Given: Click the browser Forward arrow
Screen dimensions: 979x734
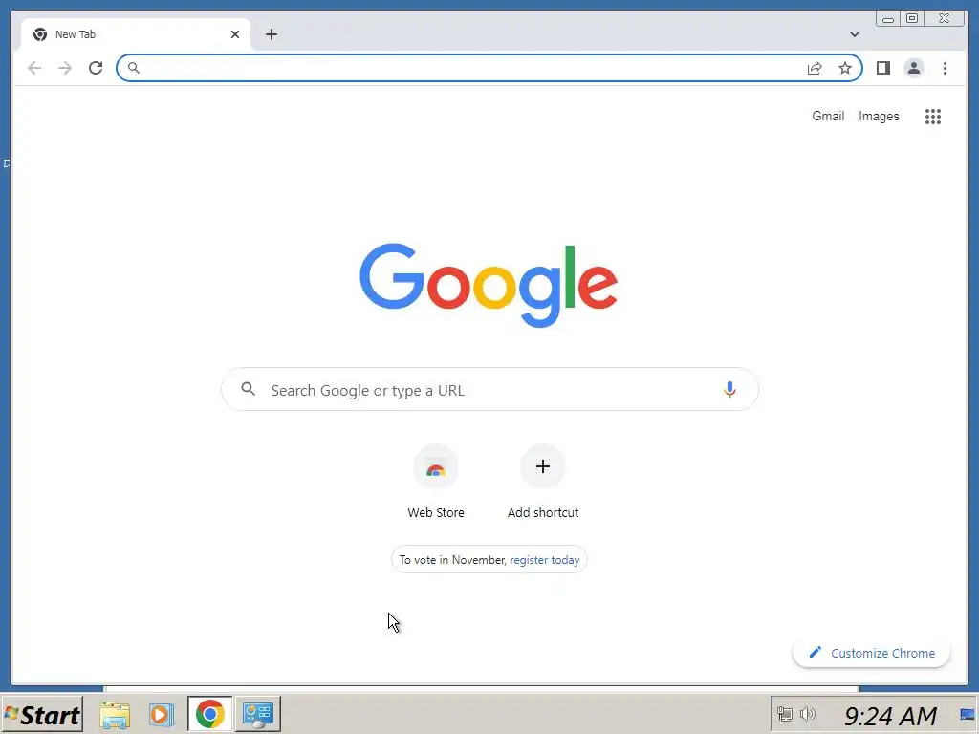Looking at the screenshot, I should point(65,68).
